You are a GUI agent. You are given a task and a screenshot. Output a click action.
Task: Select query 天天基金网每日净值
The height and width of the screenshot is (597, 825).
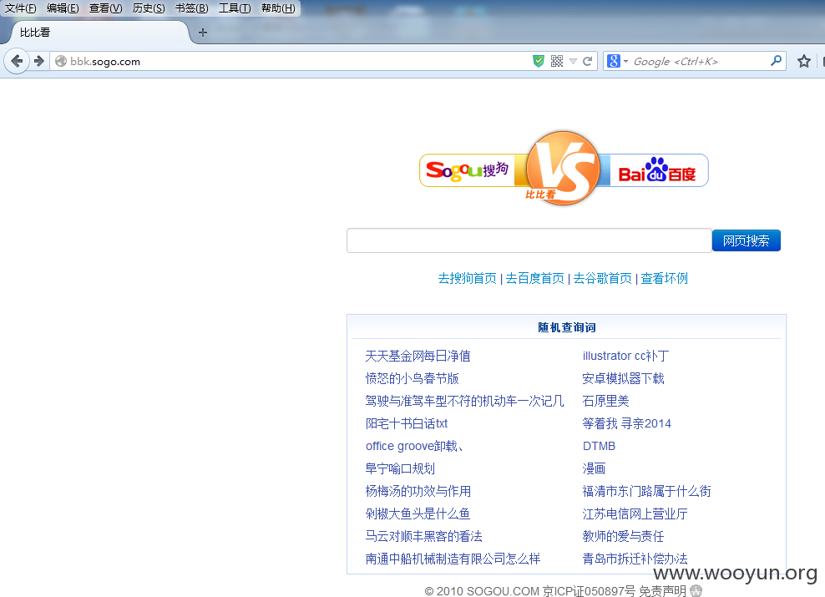(418, 356)
